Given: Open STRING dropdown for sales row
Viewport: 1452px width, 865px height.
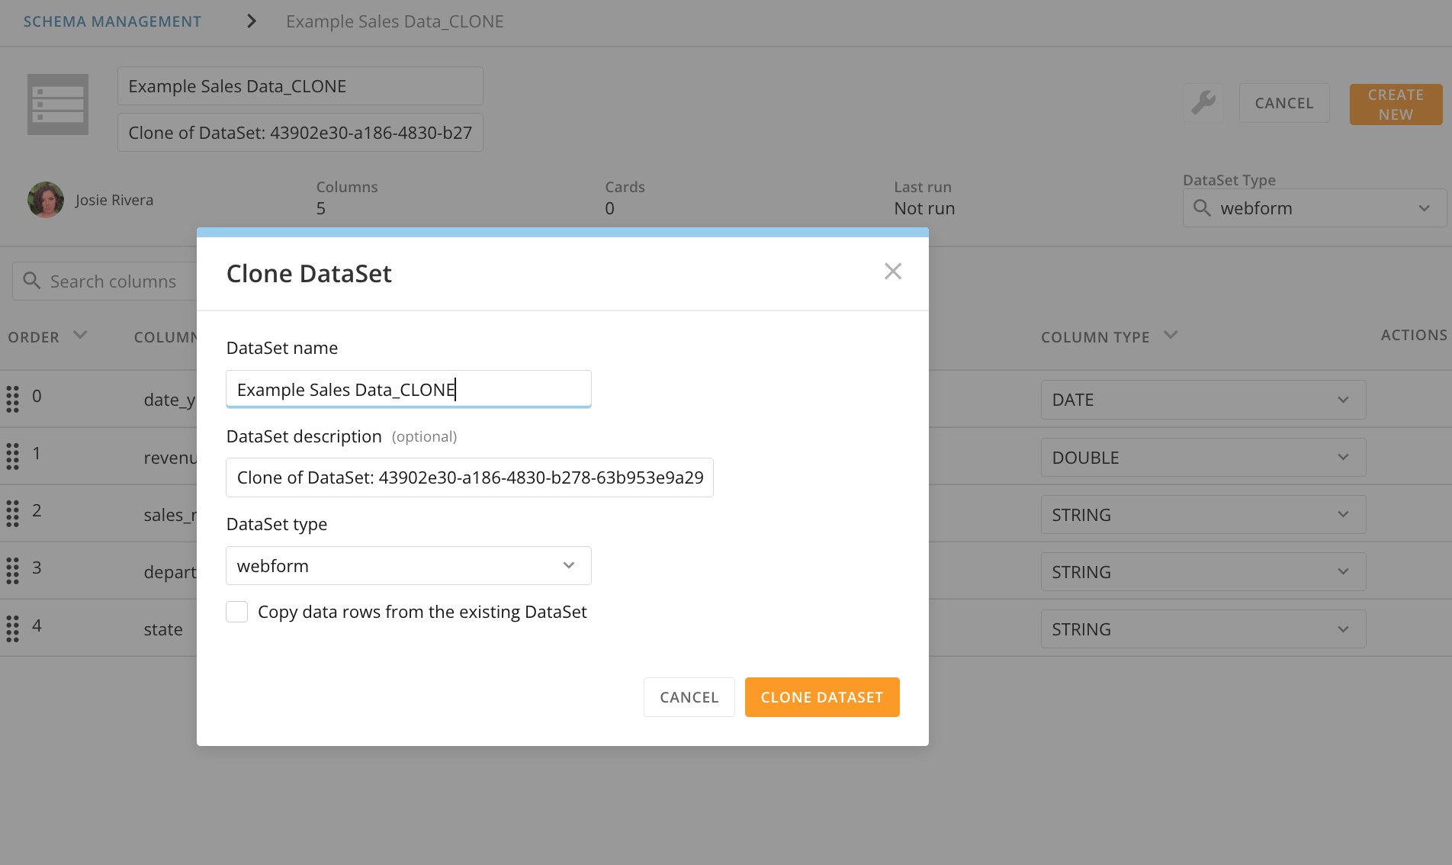Looking at the screenshot, I should (x=1203, y=515).
